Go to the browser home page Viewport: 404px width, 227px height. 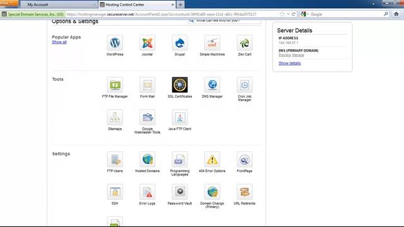(396, 14)
